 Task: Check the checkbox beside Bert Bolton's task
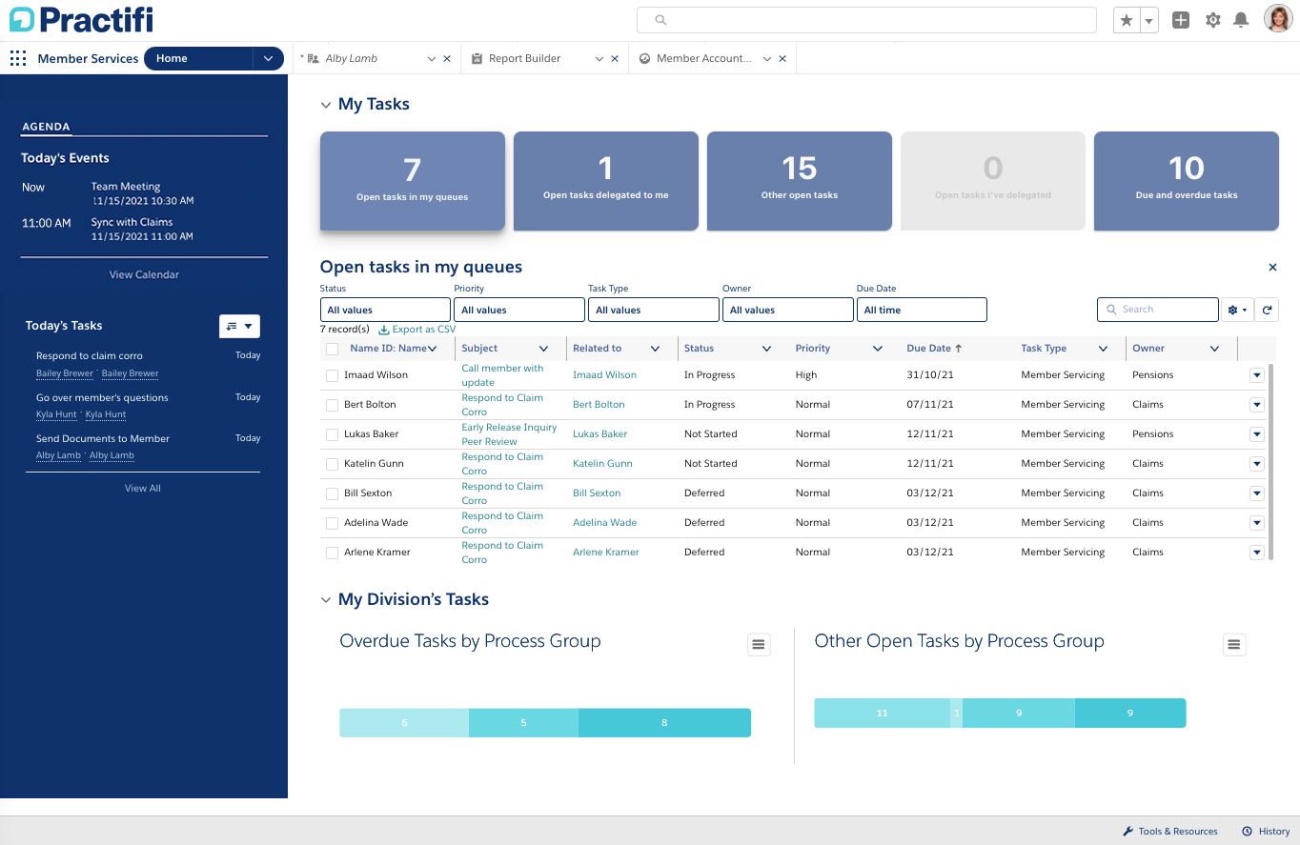(x=332, y=404)
